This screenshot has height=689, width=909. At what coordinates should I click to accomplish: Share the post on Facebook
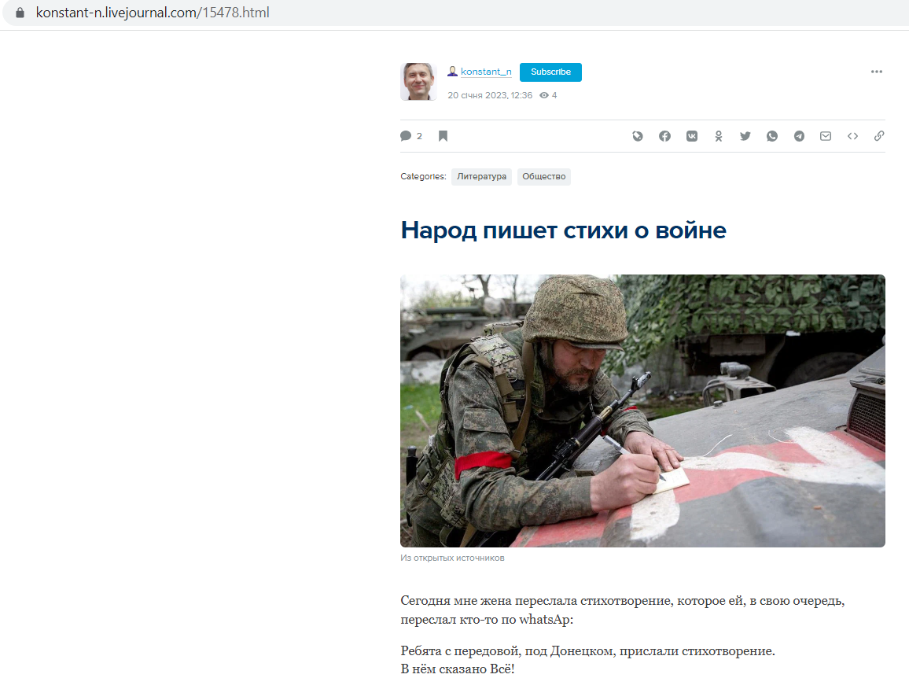click(x=665, y=136)
